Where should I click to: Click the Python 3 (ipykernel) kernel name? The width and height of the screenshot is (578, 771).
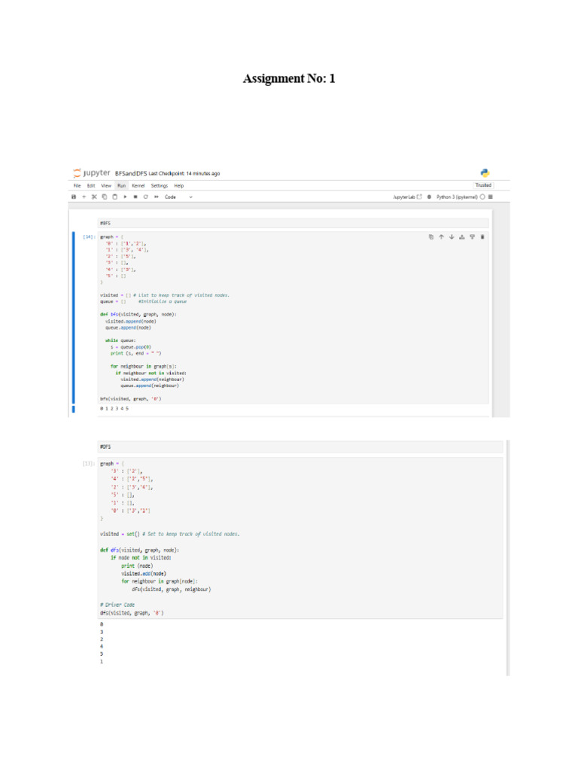[x=457, y=197]
